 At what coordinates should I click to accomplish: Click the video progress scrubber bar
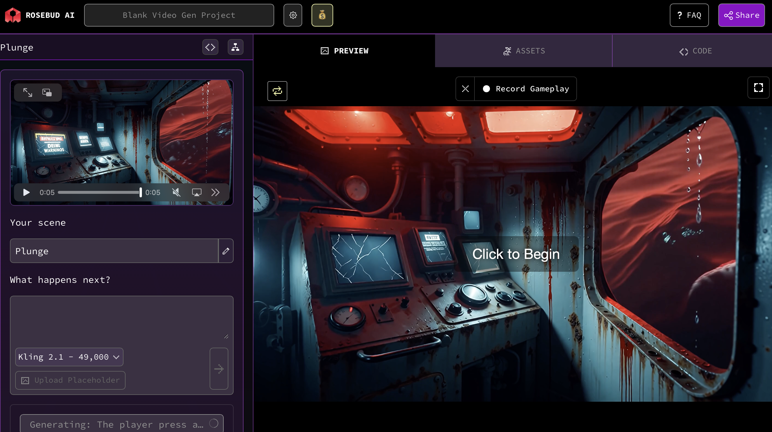click(99, 192)
